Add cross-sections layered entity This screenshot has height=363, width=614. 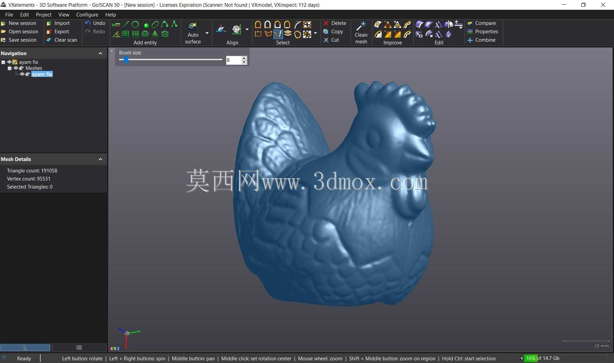tap(165, 34)
